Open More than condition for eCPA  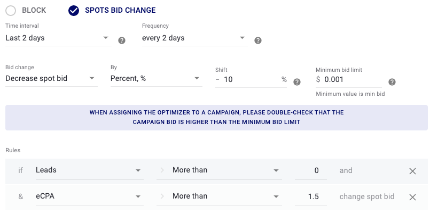[219, 196]
